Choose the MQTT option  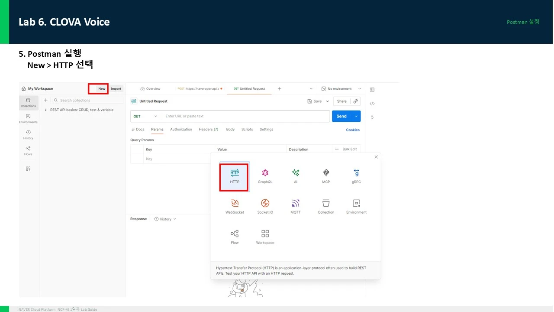[296, 206]
